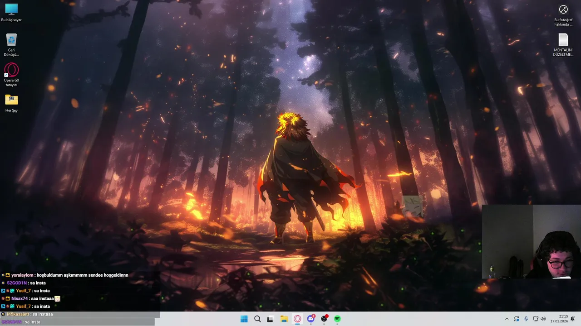Select the Her Şey folder on desktop
The width and height of the screenshot is (581, 326).
(11, 103)
